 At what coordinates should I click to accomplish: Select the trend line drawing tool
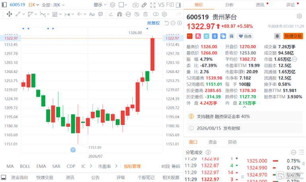coord(18,14)
